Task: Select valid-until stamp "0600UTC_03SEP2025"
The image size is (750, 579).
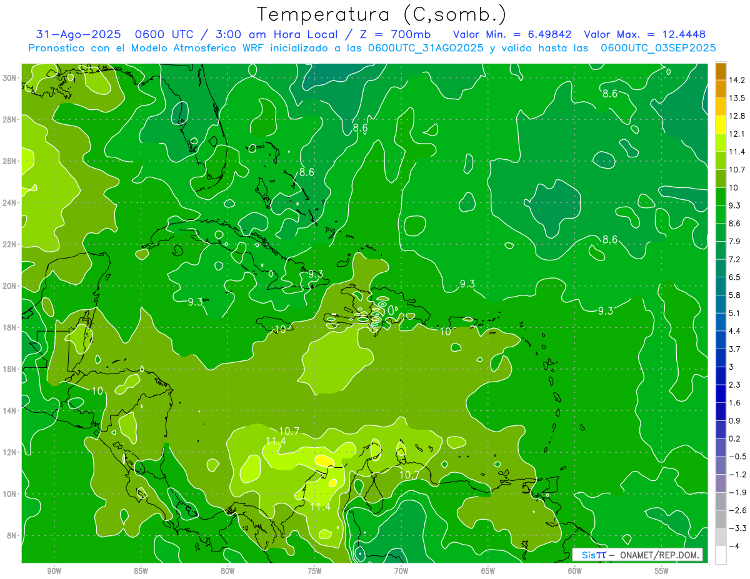Action: (658, 48)
